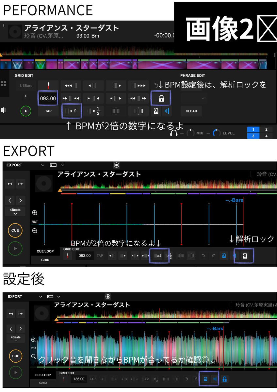Click the green play button in EXPORT section
Viewport: 277px width, 392px height.
tap(15, 248)
